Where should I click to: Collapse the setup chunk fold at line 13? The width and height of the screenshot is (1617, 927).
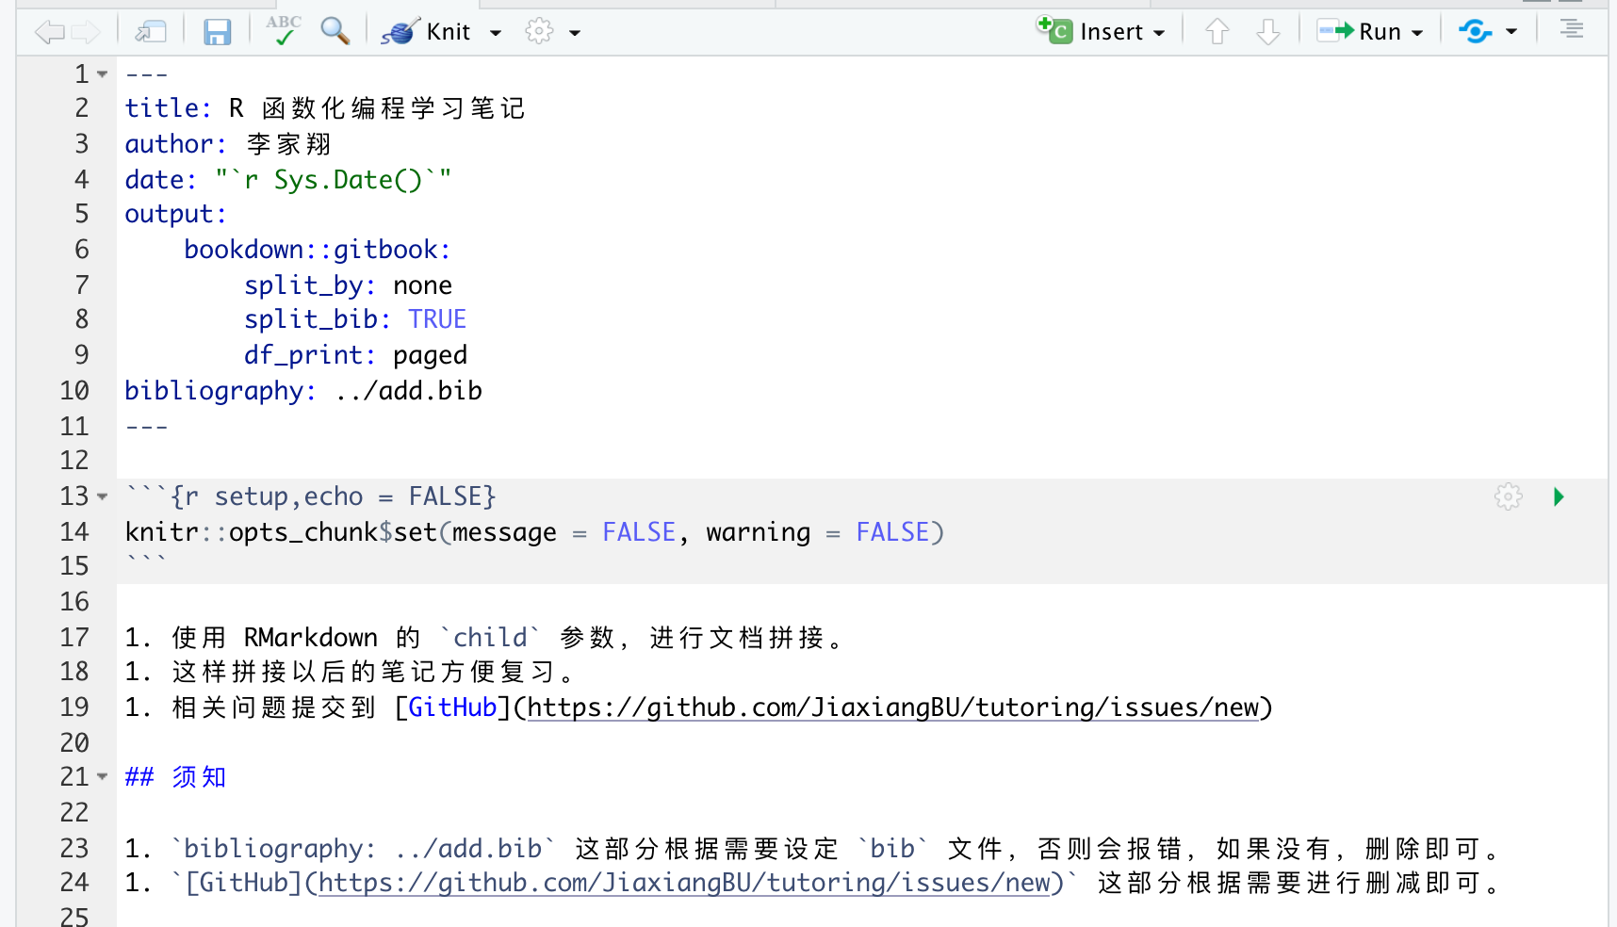(x=103, y=496)
